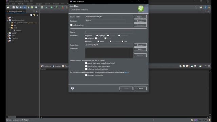This screenshot has height=122, width=217.
Task: Select the public modifier radio button
Action: (x=86, y=35)
